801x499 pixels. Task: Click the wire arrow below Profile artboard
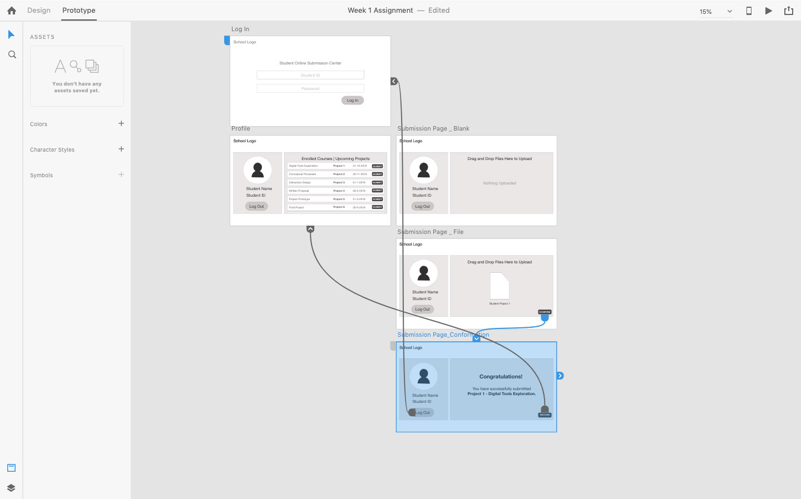tap(310, 229)
